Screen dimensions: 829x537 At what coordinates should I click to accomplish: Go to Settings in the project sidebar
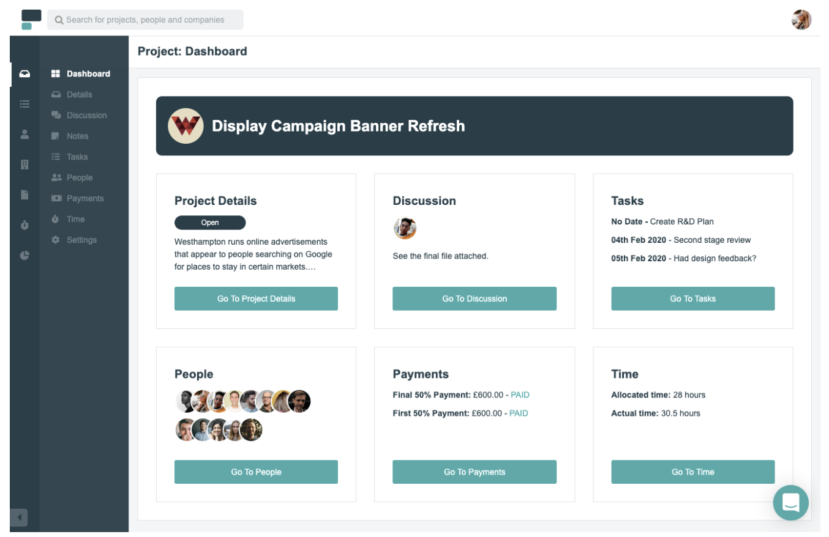81,240
